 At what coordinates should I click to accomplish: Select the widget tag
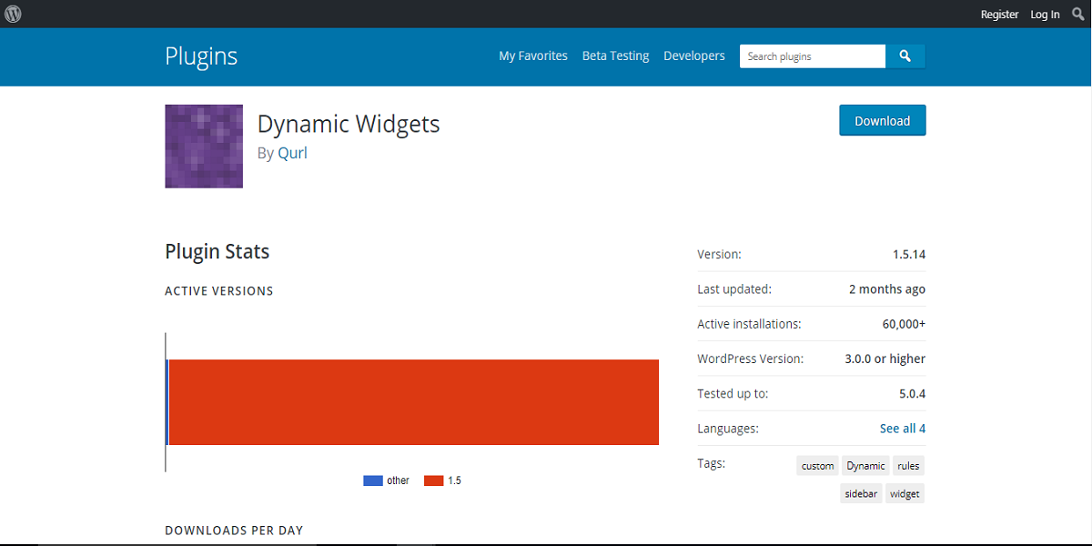coord(905,494)
